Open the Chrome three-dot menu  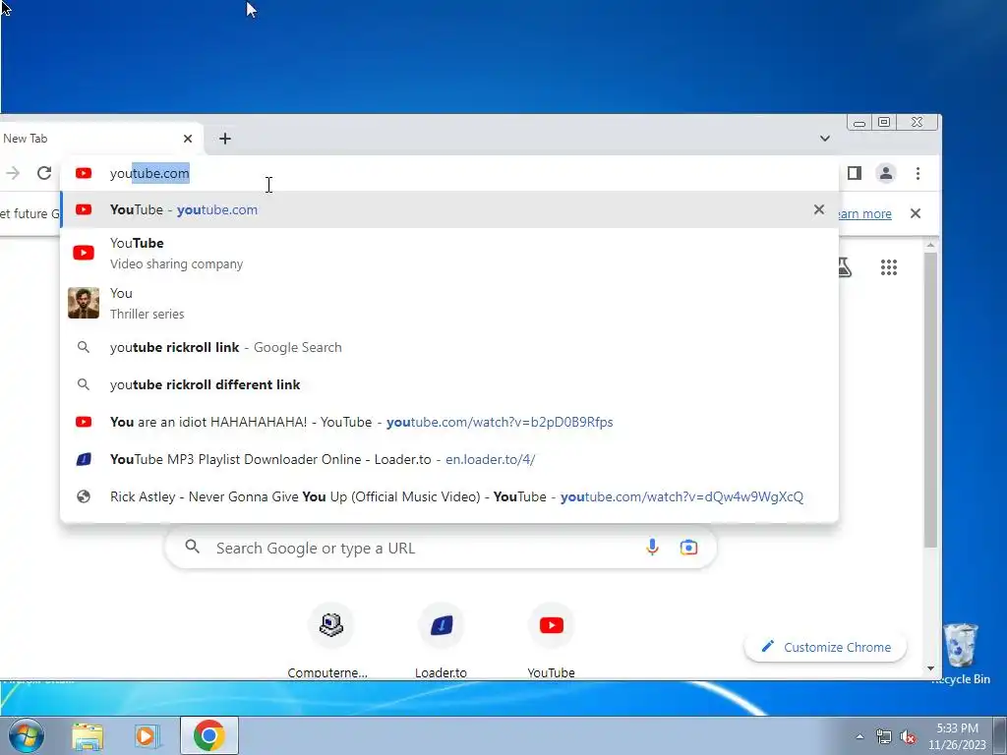(x=918, y=173)
